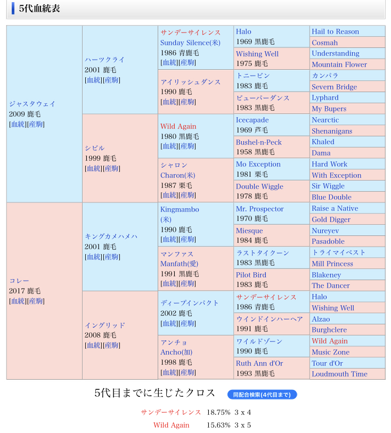Open the Loudmouth Time link
The width and height of the screenshot is (391, 433).
coord(339,374)
